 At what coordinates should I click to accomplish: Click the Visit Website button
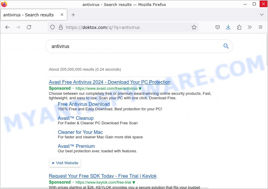click(x=65, y=163)
